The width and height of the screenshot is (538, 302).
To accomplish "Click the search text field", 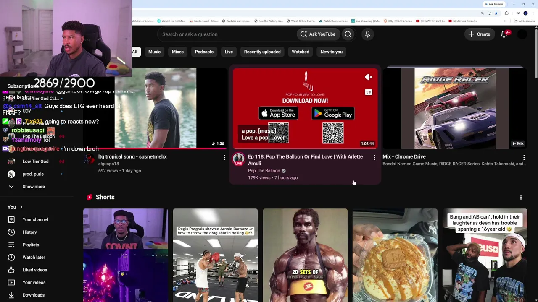I will pos(227,34).
